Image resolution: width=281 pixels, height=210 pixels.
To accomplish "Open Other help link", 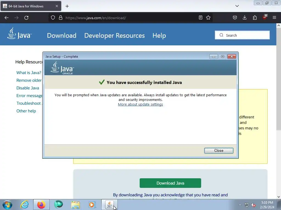I will (x=26, y=111).
